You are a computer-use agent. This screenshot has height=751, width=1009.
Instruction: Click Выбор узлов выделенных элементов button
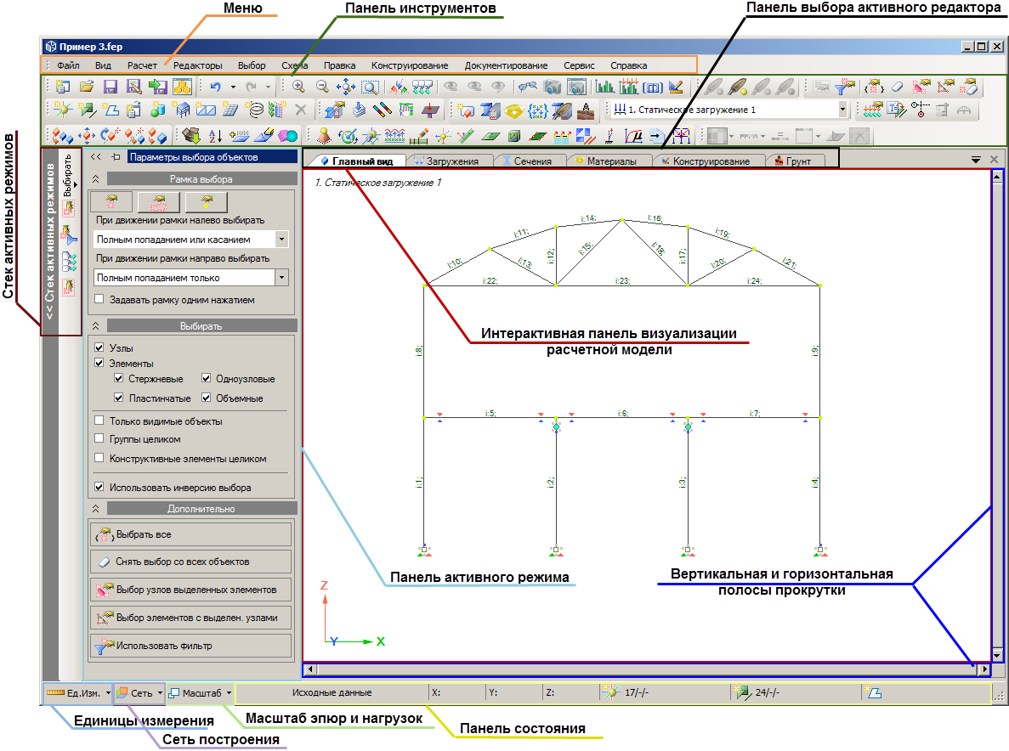coord(190,590)
